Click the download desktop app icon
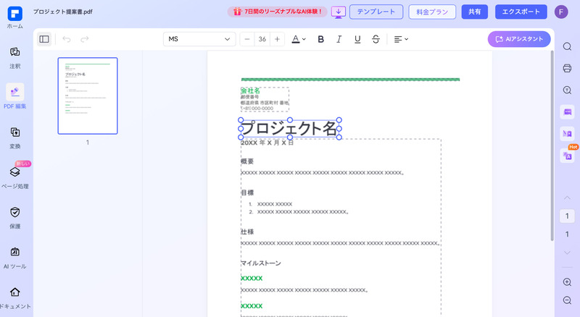The image size is (580, 317). (x=338, y=12)
